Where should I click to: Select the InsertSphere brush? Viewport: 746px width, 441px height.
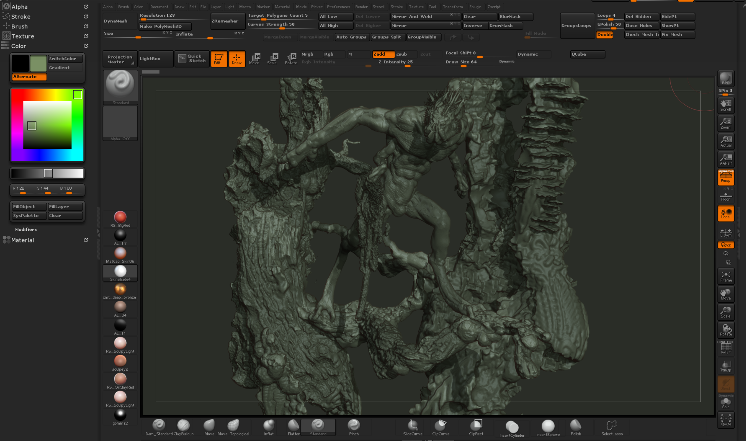[548, 426]
